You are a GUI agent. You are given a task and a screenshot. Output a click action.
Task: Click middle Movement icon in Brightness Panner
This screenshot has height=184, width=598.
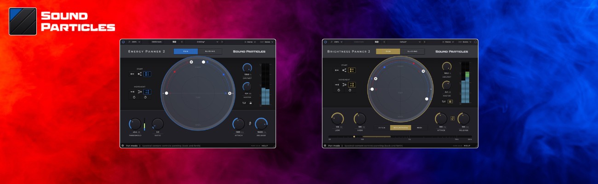click(344, 85)
